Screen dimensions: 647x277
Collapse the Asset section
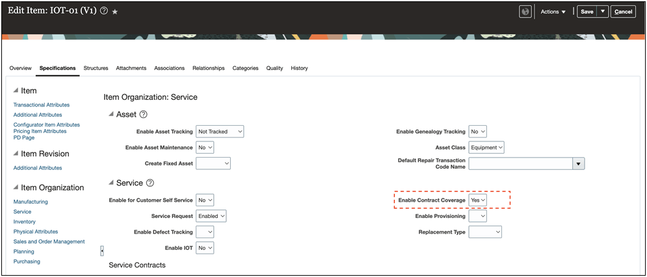[x=111, y=114]
